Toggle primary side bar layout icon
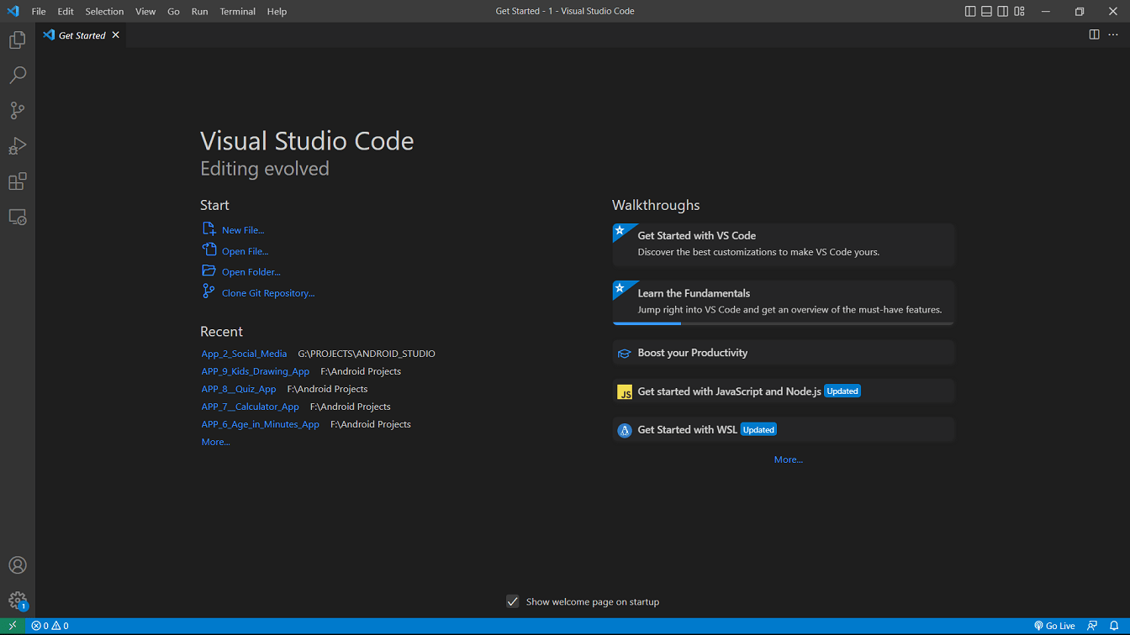Image resolution: width=1130 pixels, height=635 pixels. coord(970,12)
